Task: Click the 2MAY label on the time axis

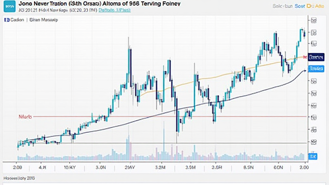Action: (x=129, y=167)
